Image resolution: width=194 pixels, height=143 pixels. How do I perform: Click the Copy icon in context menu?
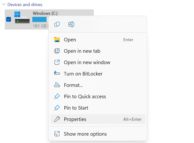[57, 24]
